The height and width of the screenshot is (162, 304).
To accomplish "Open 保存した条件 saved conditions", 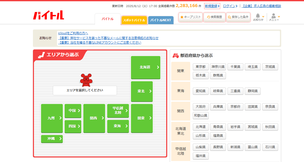I will click(238, 17).
